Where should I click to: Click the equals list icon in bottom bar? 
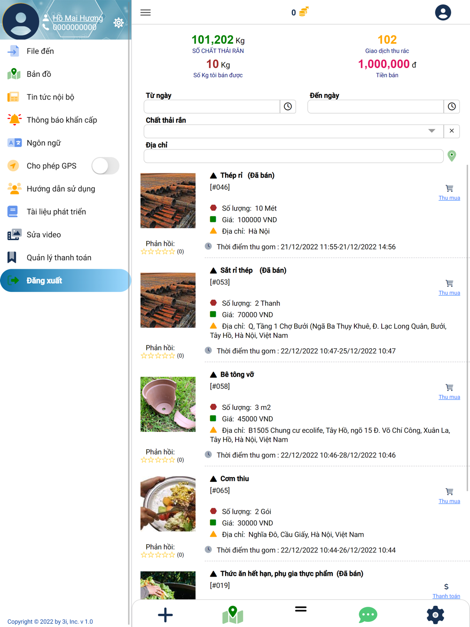coord(301,609)
